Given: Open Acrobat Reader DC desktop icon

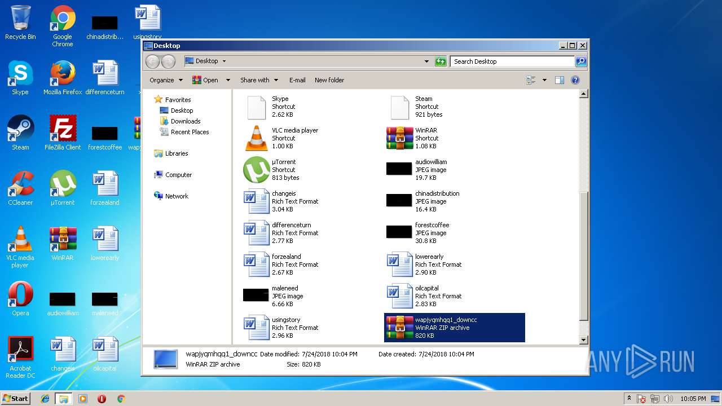Looking at the screenshot, I should tap(20, 358).
